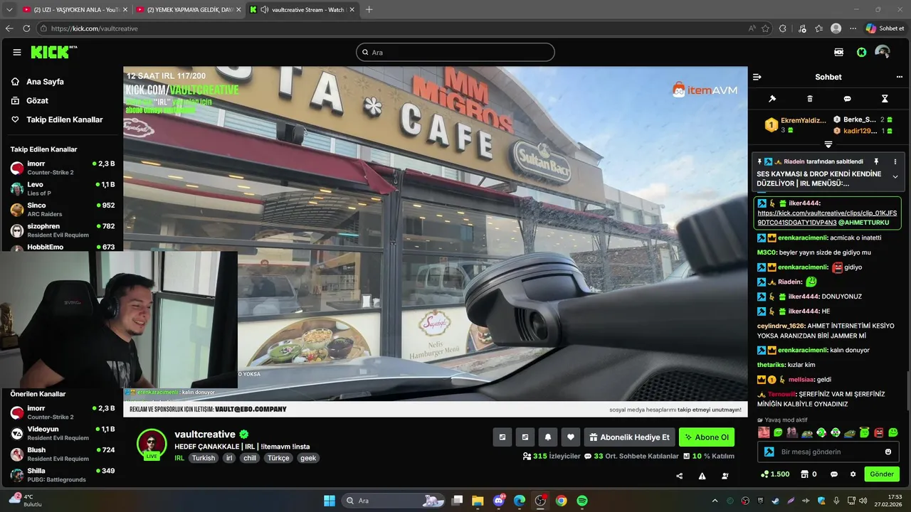Click the Kick wallet icon in top bar

838,52
